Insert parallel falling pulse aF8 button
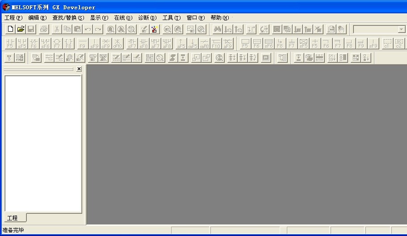407x236 pixels. [x=167, y=43]
